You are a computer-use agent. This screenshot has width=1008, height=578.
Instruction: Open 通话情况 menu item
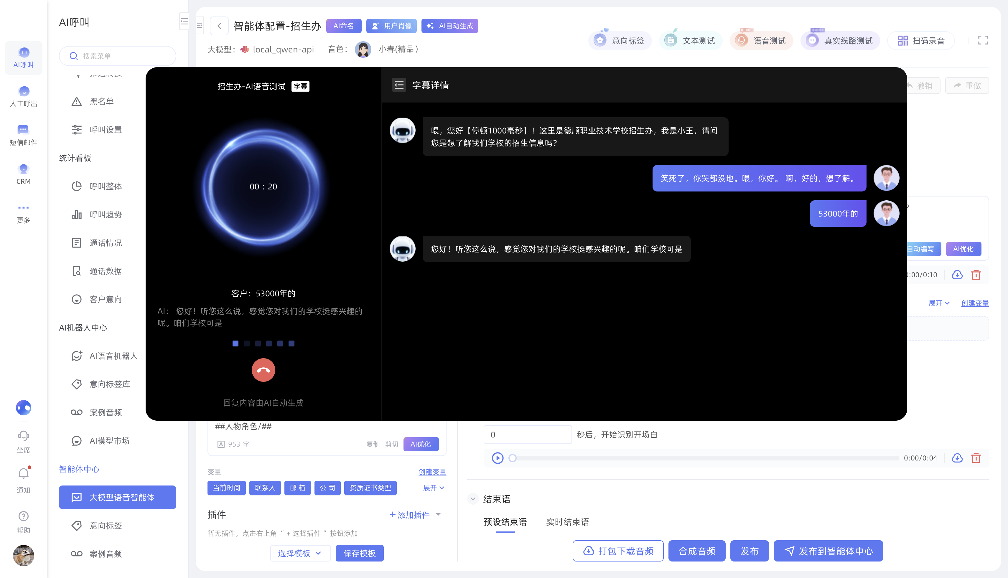click(105, 243)
